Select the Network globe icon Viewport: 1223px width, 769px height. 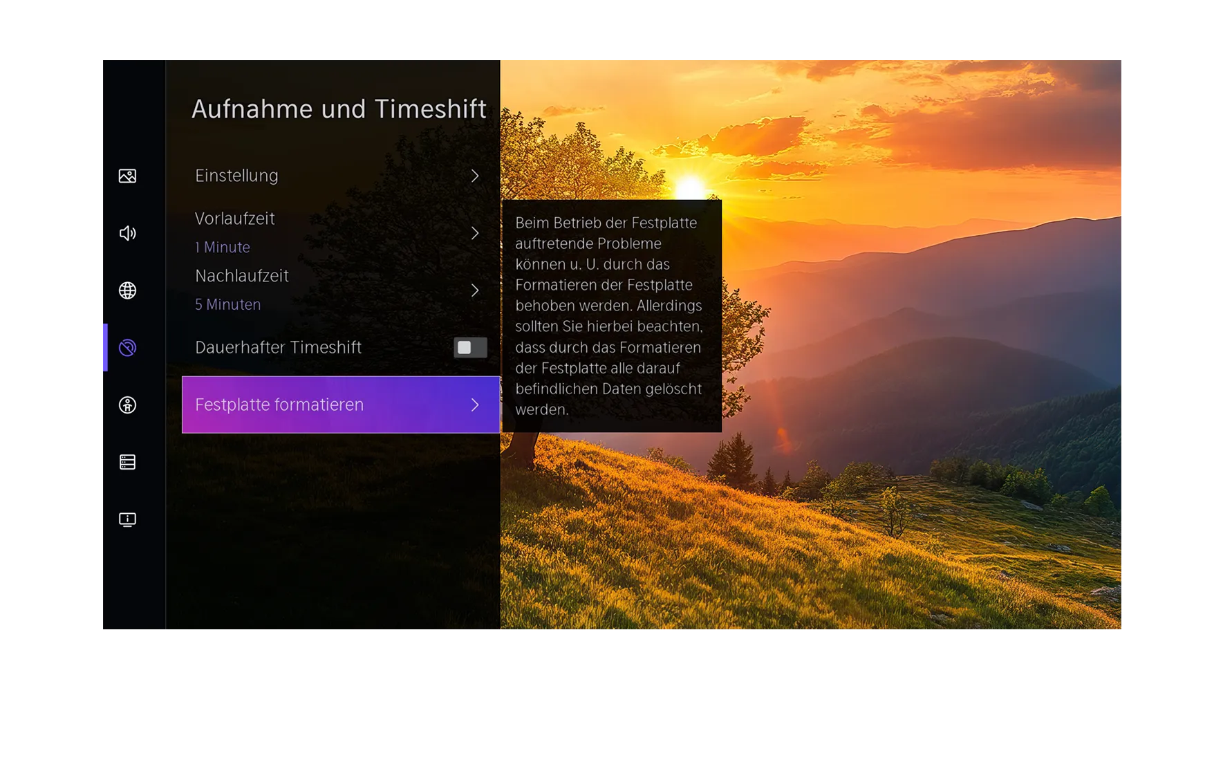[x=127, y=290]
